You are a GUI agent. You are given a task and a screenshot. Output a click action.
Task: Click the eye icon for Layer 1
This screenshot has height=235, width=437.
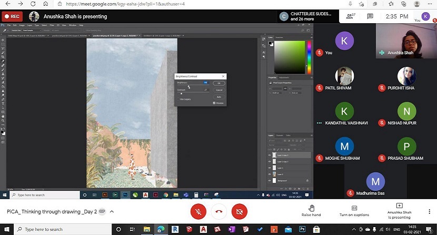tap(270, 168)
